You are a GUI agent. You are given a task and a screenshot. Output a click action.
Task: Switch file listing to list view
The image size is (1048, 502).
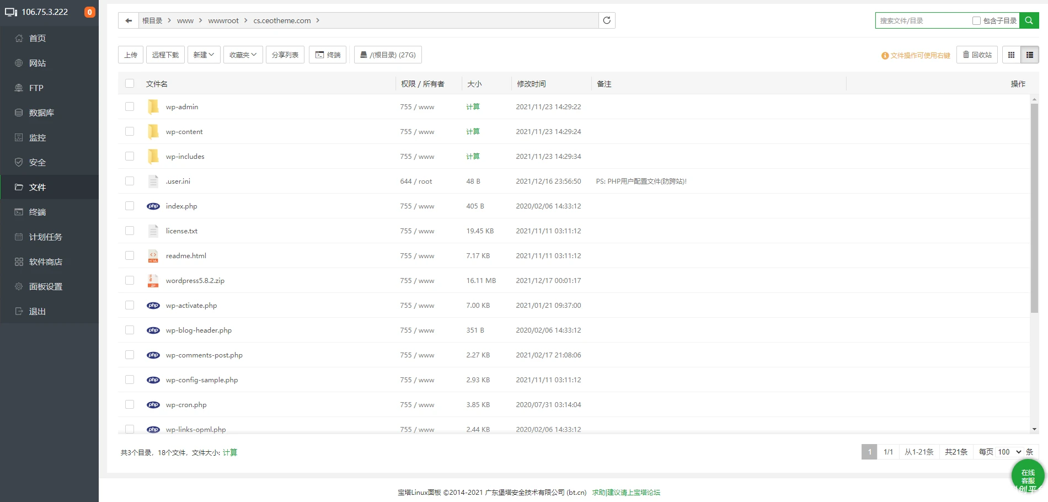1029,55
